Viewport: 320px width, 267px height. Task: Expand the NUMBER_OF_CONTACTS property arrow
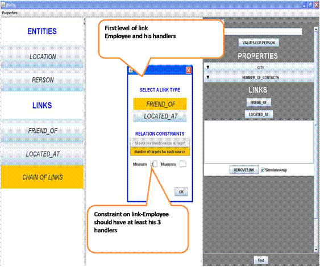[x=208, y=77]
